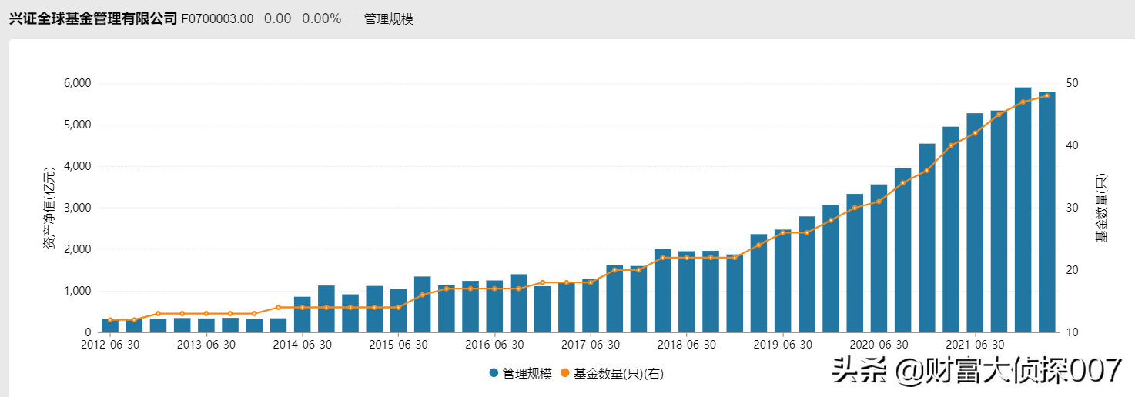This screenshot has width=1135, height=397.
Task: Click the 2021-06-30 x-axis date label
Action: [x=975, y=344]
